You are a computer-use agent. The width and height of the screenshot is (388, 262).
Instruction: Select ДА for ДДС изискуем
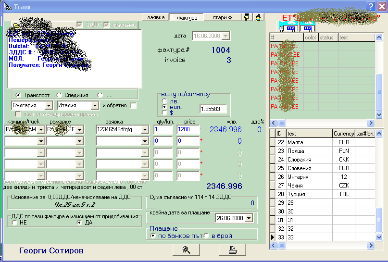pyautogui.click(x=79, y=223)
